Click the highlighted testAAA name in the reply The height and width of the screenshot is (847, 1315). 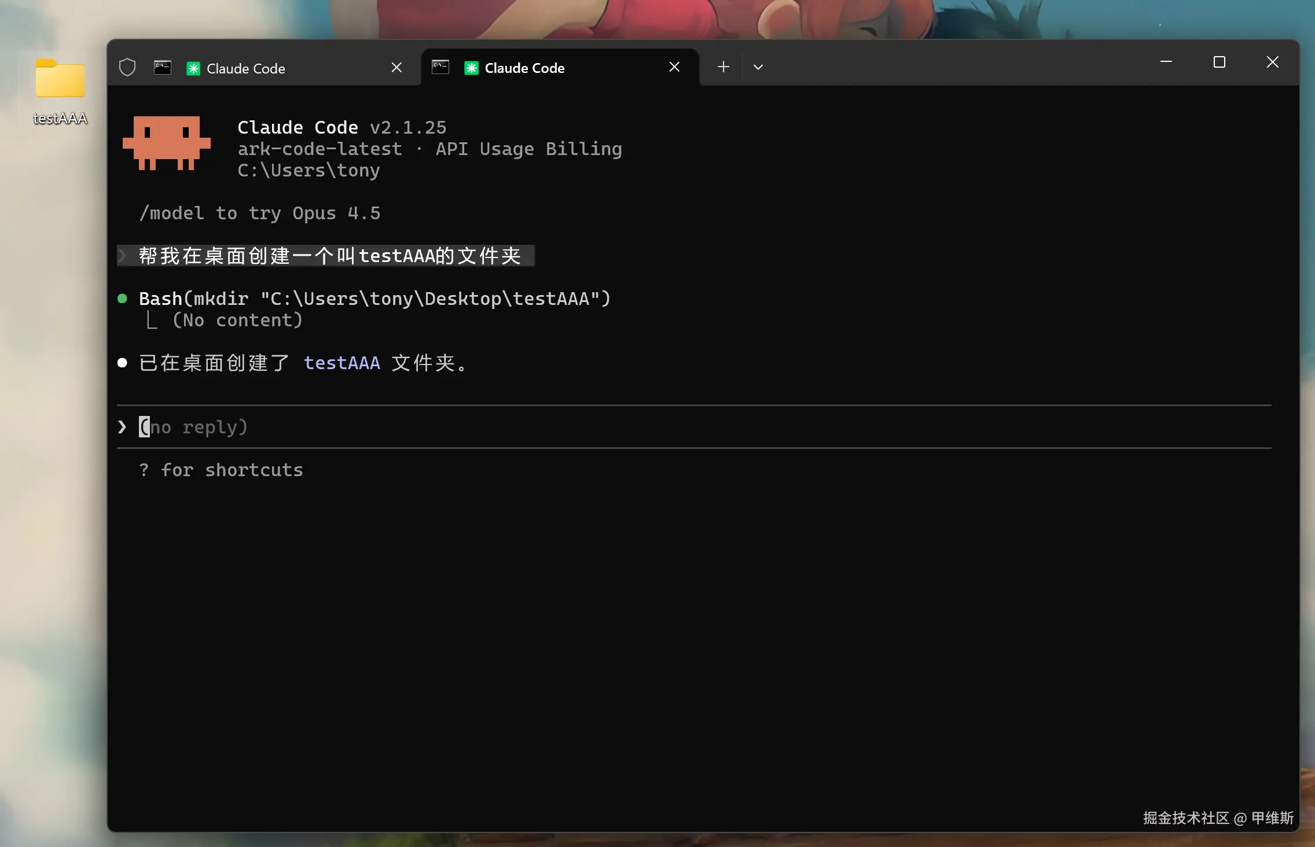342,363
